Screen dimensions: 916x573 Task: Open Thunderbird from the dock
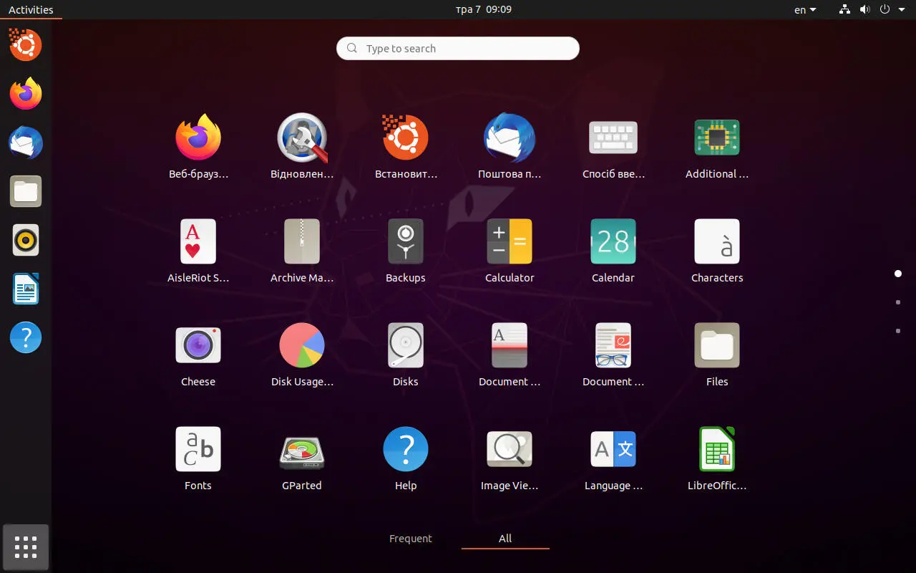(26, 142)
